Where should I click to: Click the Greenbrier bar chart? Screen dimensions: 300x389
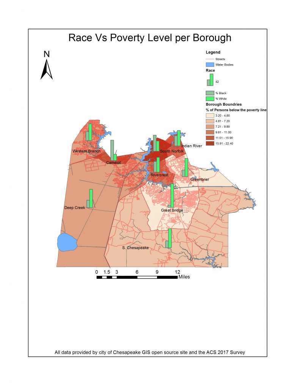185,168
